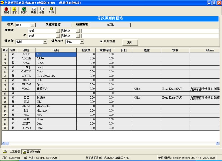The height and width of the screenshot is (161, 222).
Task: Click the 供應商檔案 button
Action: point(53,25)
